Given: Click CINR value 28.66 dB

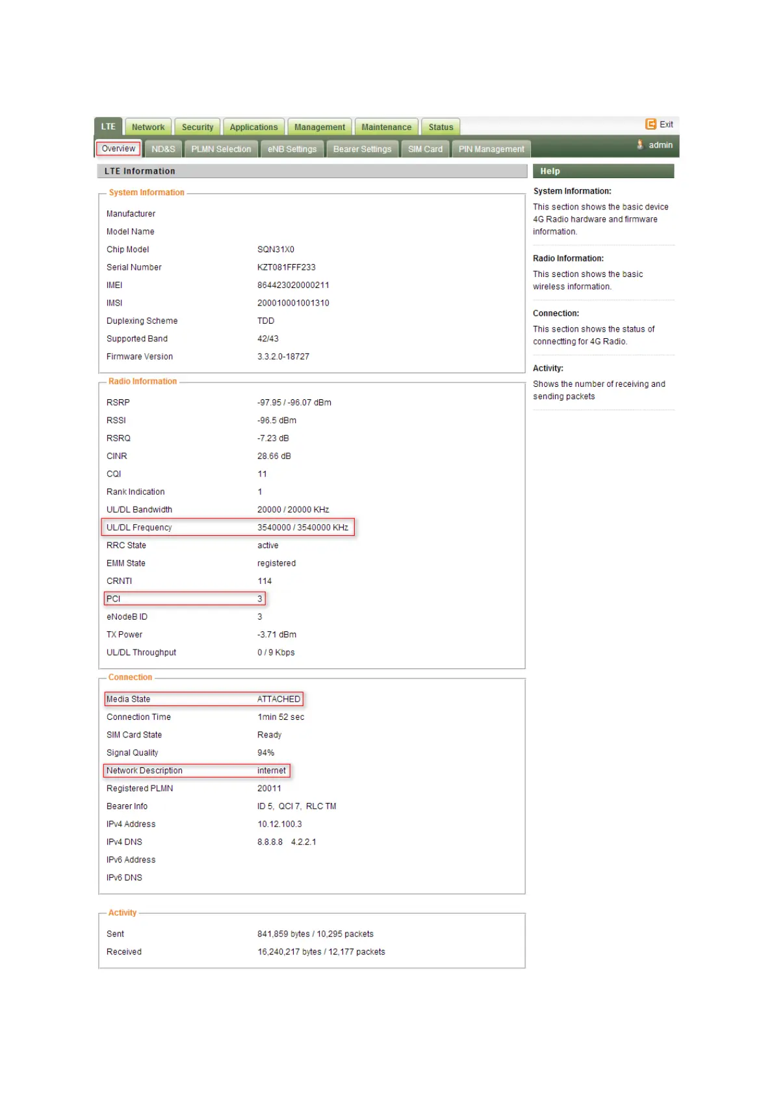Looking at the screenshot, I should tap(274, 456).
